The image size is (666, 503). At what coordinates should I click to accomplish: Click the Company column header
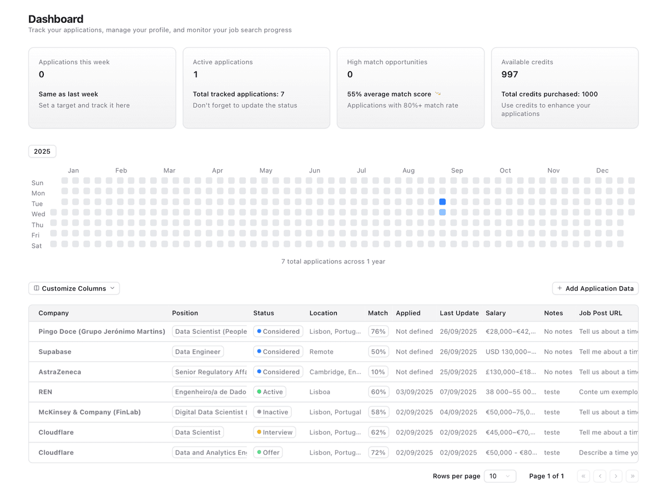[x=54, y=313]
